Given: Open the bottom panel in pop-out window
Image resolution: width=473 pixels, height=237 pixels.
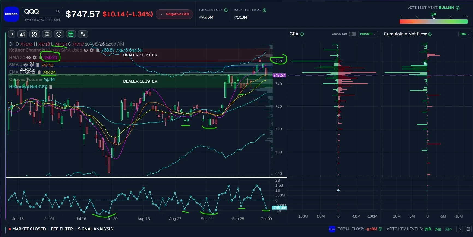Looking at the screenshot, I should (x=468, y=229).
